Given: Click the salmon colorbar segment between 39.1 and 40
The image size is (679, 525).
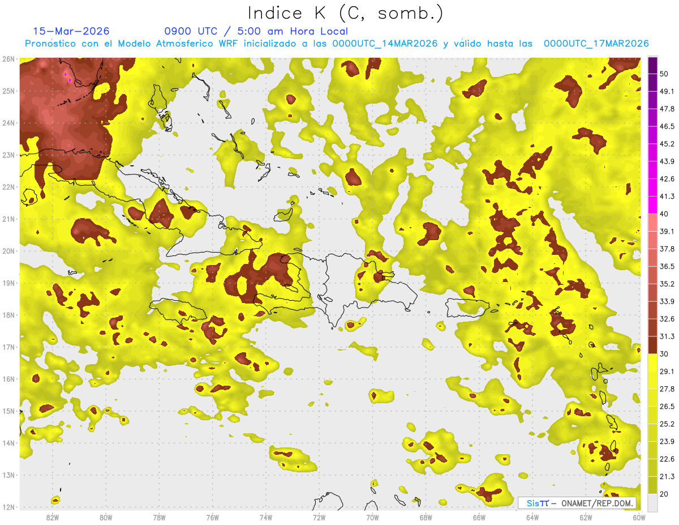Looking at the screenshot, I should point(652,223).
